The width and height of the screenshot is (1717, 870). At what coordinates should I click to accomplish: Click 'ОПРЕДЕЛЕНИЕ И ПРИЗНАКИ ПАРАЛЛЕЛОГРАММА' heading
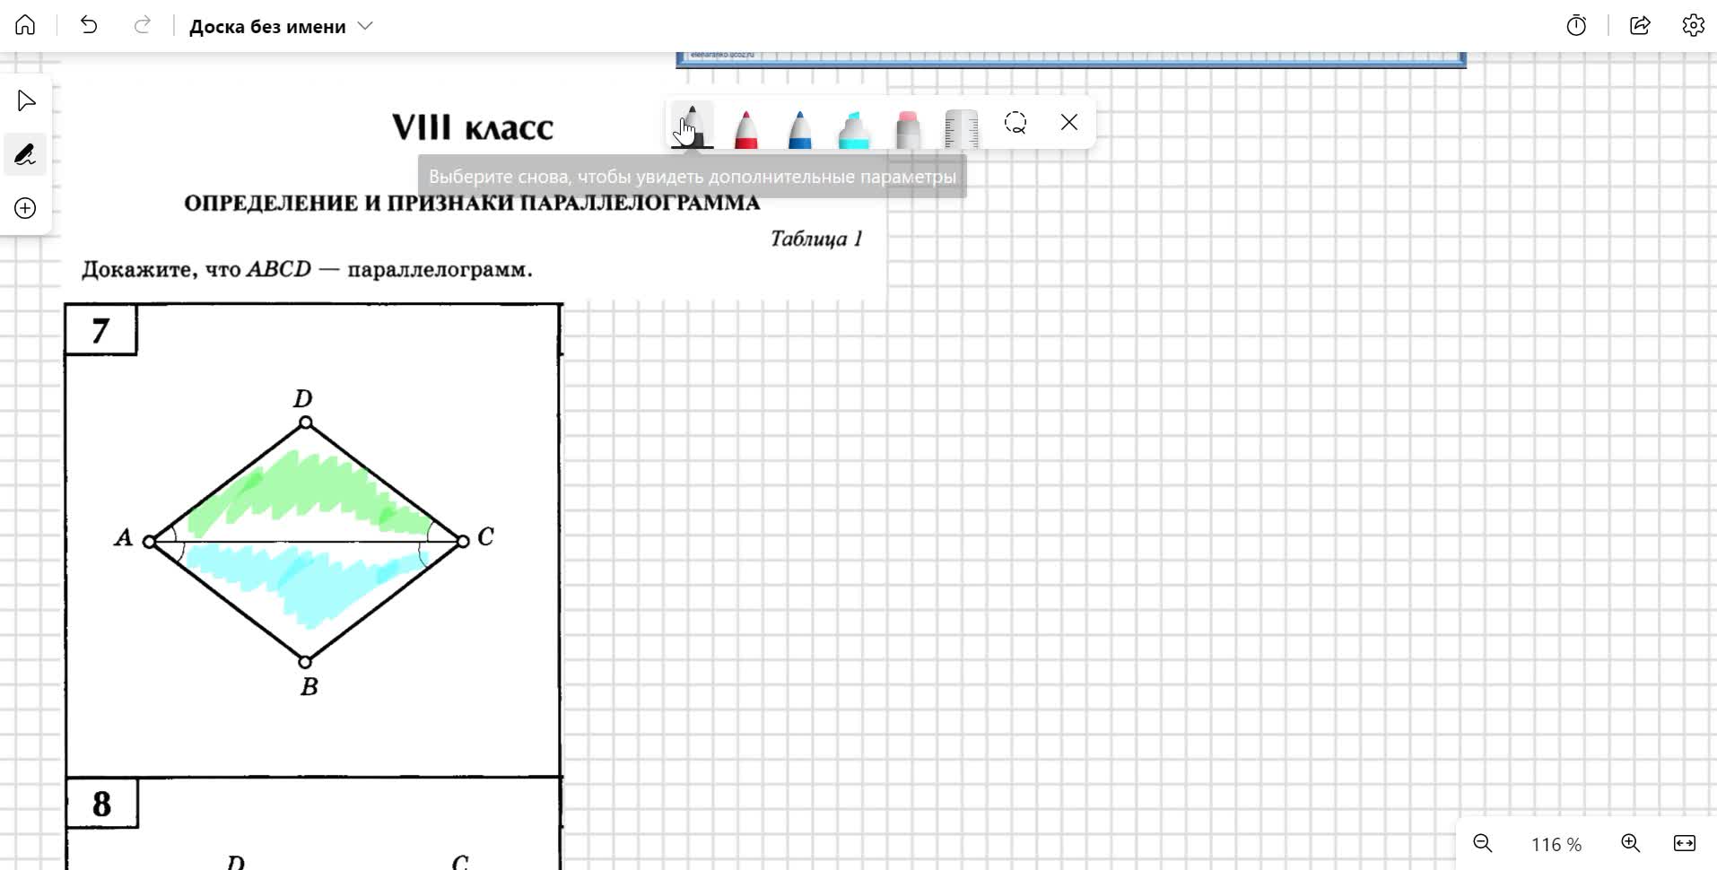click(472, 203)
